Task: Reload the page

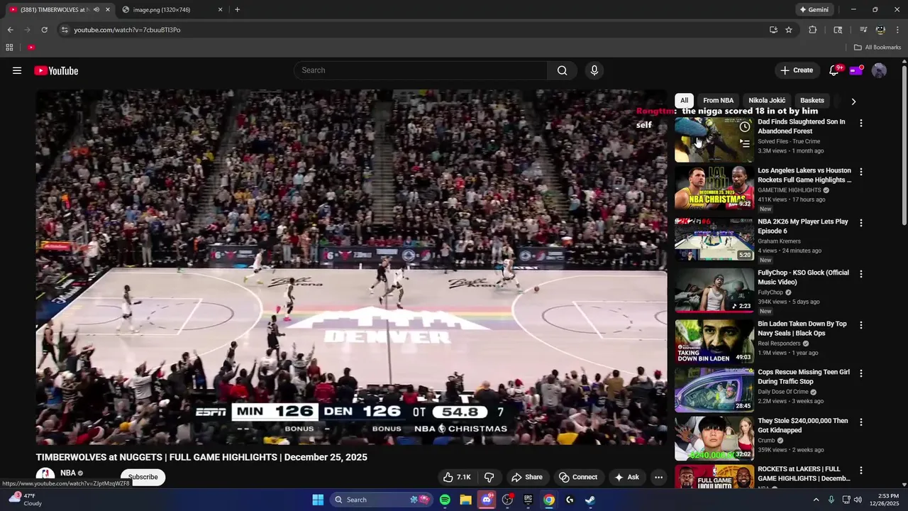Action: click(x=44, y=30)
